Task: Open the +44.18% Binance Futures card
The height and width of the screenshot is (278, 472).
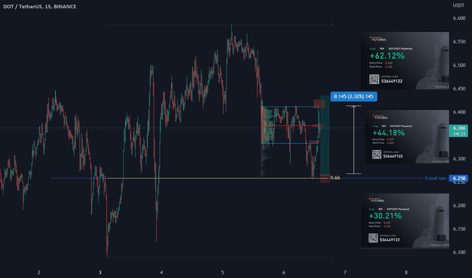Action: [x=407, y=136]
